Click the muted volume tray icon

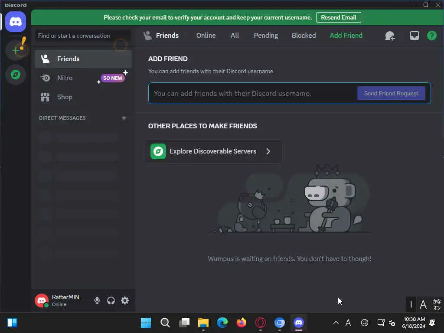392,323
